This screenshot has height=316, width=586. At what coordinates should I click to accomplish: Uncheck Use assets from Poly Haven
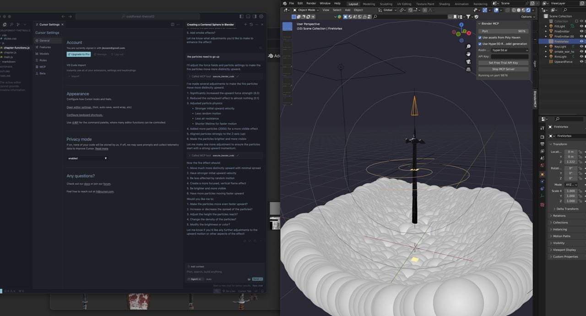[480, 38]
